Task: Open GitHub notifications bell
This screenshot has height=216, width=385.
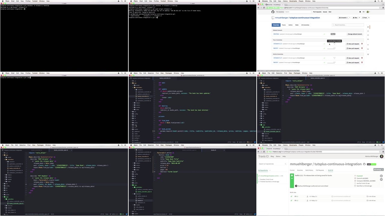Action: (360, 12)
